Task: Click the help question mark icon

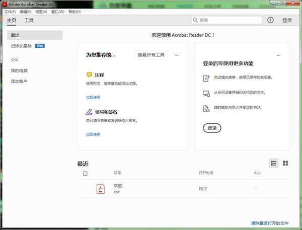Action: tap(270, 20)
